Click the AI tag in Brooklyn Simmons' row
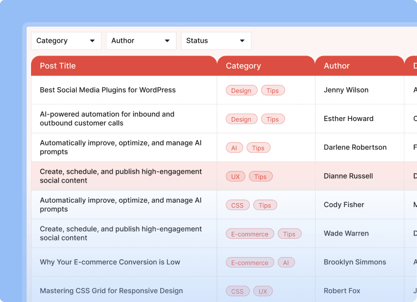 (x=286, y=263)
